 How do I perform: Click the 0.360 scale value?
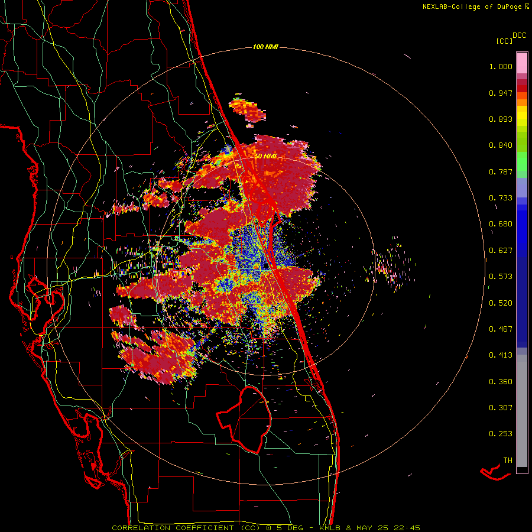tap(501, 382)
